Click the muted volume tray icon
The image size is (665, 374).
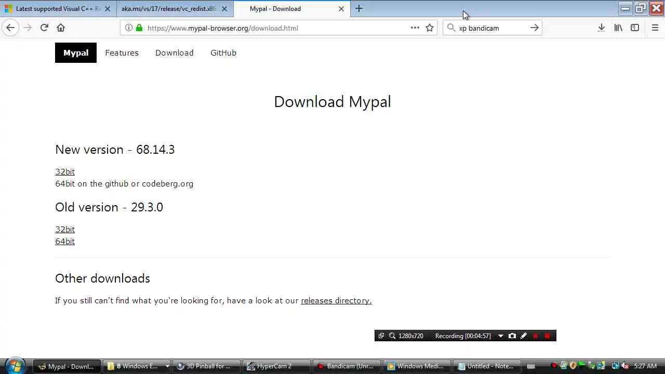click(625, 366)
